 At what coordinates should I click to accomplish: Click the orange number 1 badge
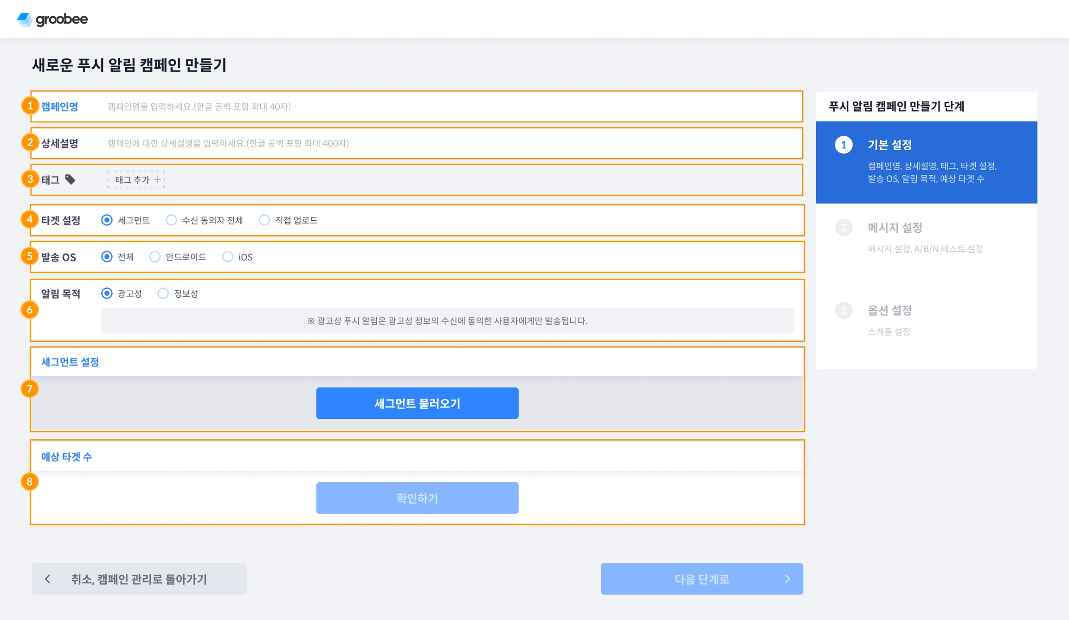[x=30, y=106]
